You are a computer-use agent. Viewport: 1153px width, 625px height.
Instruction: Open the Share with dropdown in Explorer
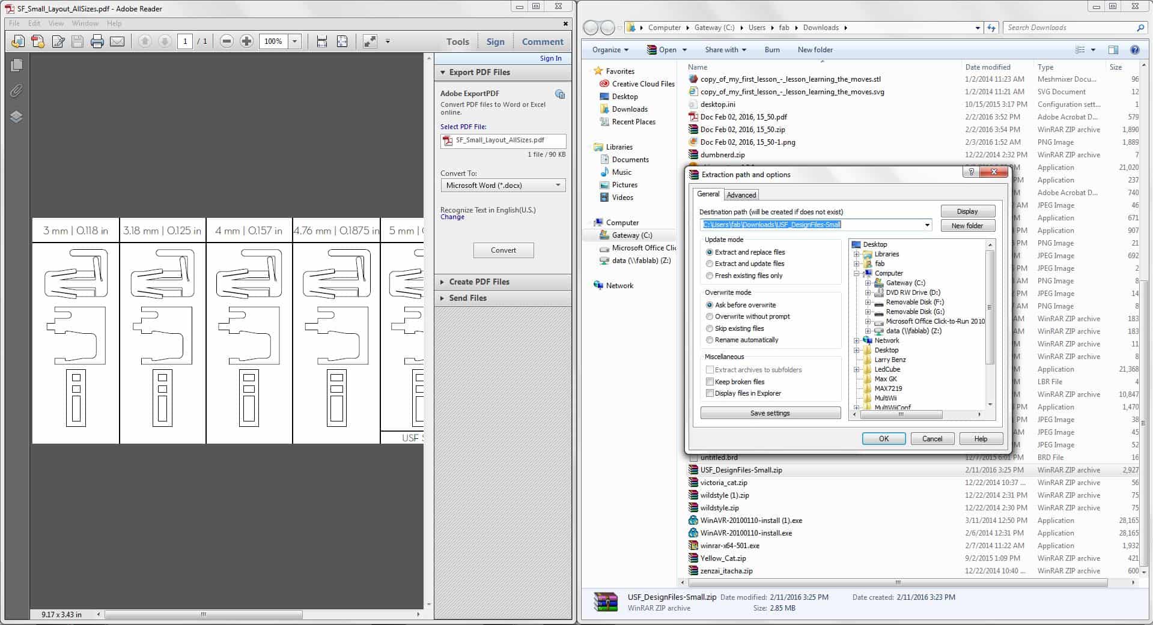click(725, 50)
